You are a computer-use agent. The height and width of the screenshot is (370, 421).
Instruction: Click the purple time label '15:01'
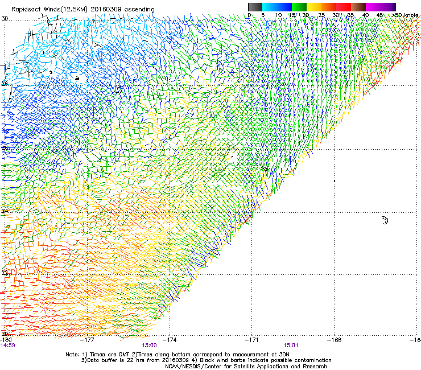(x=291, y=346)
